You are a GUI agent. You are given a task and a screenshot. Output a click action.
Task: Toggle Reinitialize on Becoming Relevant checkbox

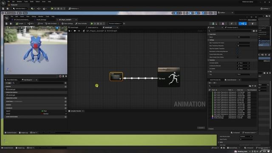coord(238,51)
